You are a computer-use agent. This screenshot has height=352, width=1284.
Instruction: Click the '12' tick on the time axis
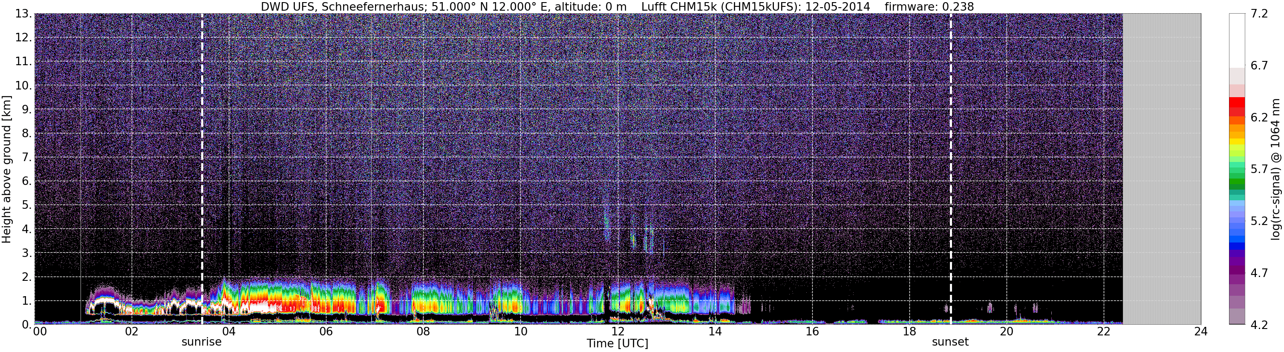[x=617, y=332]
